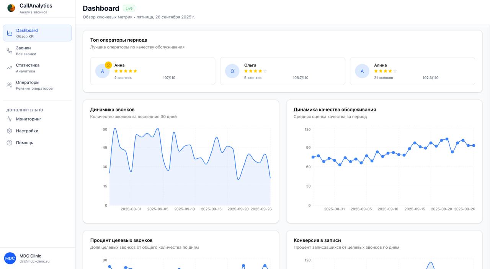Click the phone icon beside Звонки
The image size is (490, 269).
(x=10, y=51)
